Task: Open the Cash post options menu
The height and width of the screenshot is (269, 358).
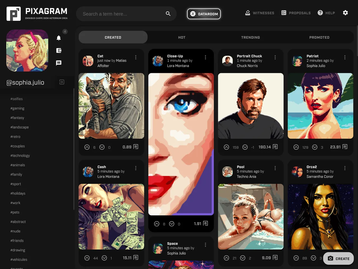Action: tap(136, 168)
